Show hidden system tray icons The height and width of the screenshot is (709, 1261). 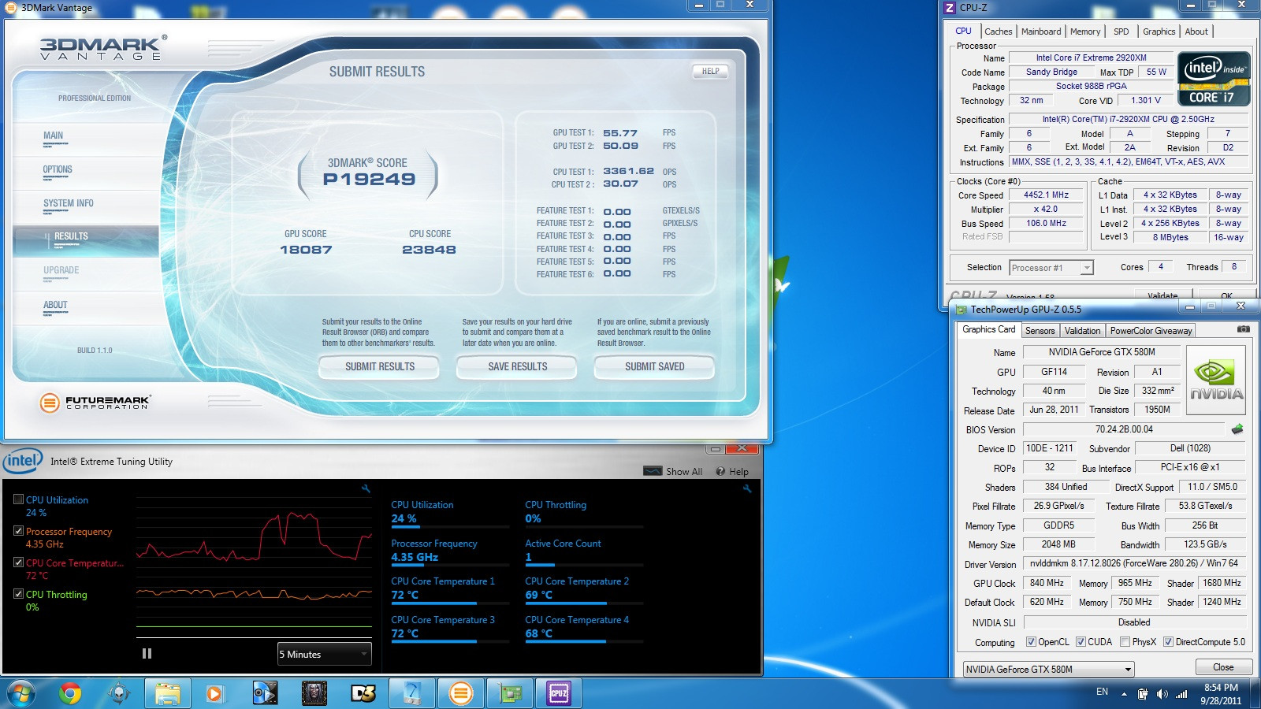pyautogui.click(x=1124, y=694)
